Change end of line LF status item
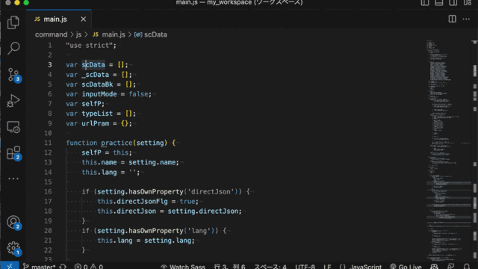Screen dimensions: 478x269 pyautogui.click(x=327, y=267)
